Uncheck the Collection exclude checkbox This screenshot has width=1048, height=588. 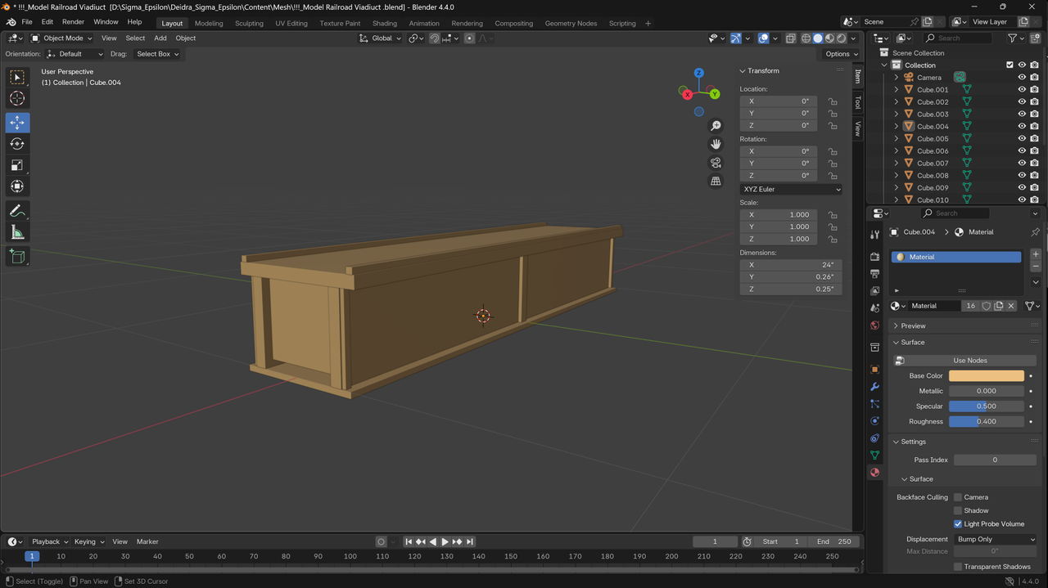click(1010, 65)
